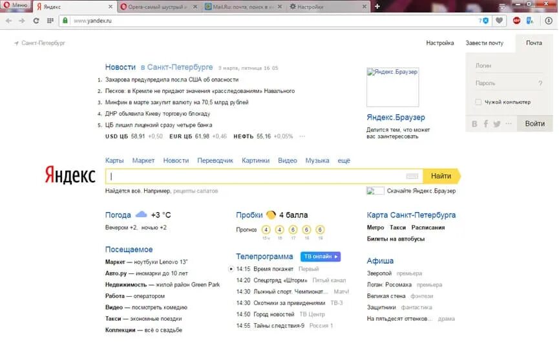Viewport: 559px width, 342px height.
Task: Open the blue translator extension icon
Action: [x=530, y=21]
